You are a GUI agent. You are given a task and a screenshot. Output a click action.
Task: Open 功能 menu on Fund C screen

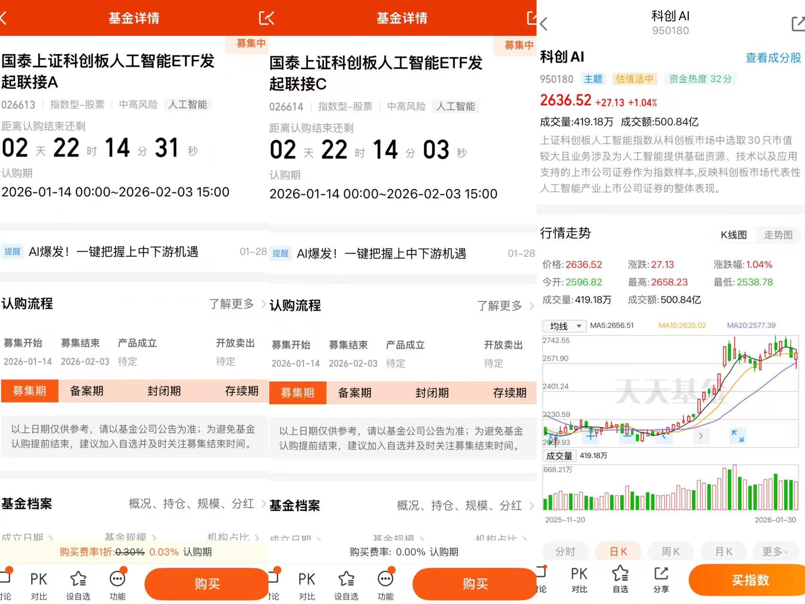385,586
